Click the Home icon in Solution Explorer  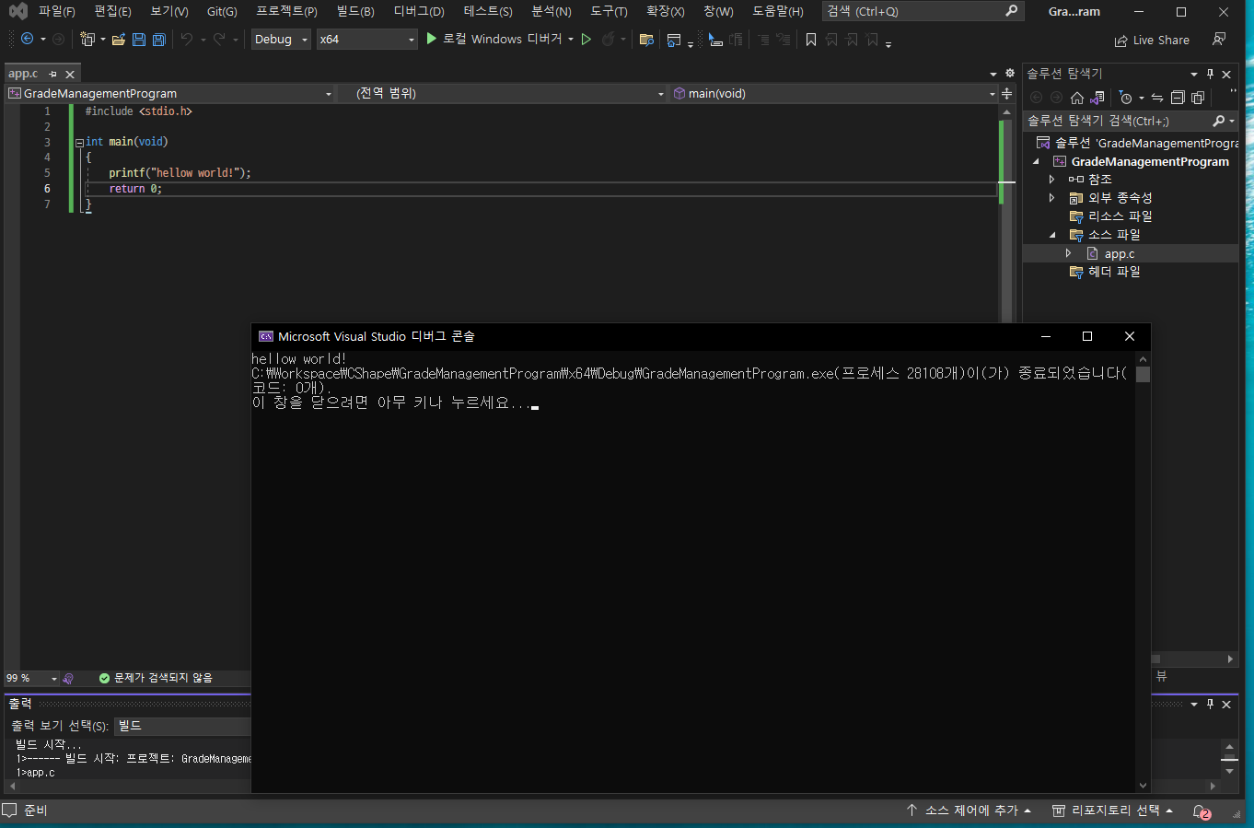(x=1077, y=98)
